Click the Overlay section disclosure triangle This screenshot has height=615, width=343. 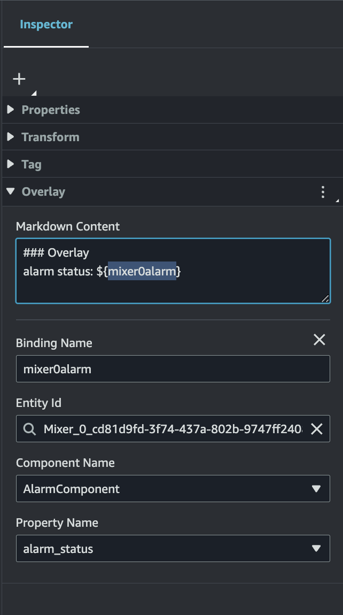tap(10, 191)
